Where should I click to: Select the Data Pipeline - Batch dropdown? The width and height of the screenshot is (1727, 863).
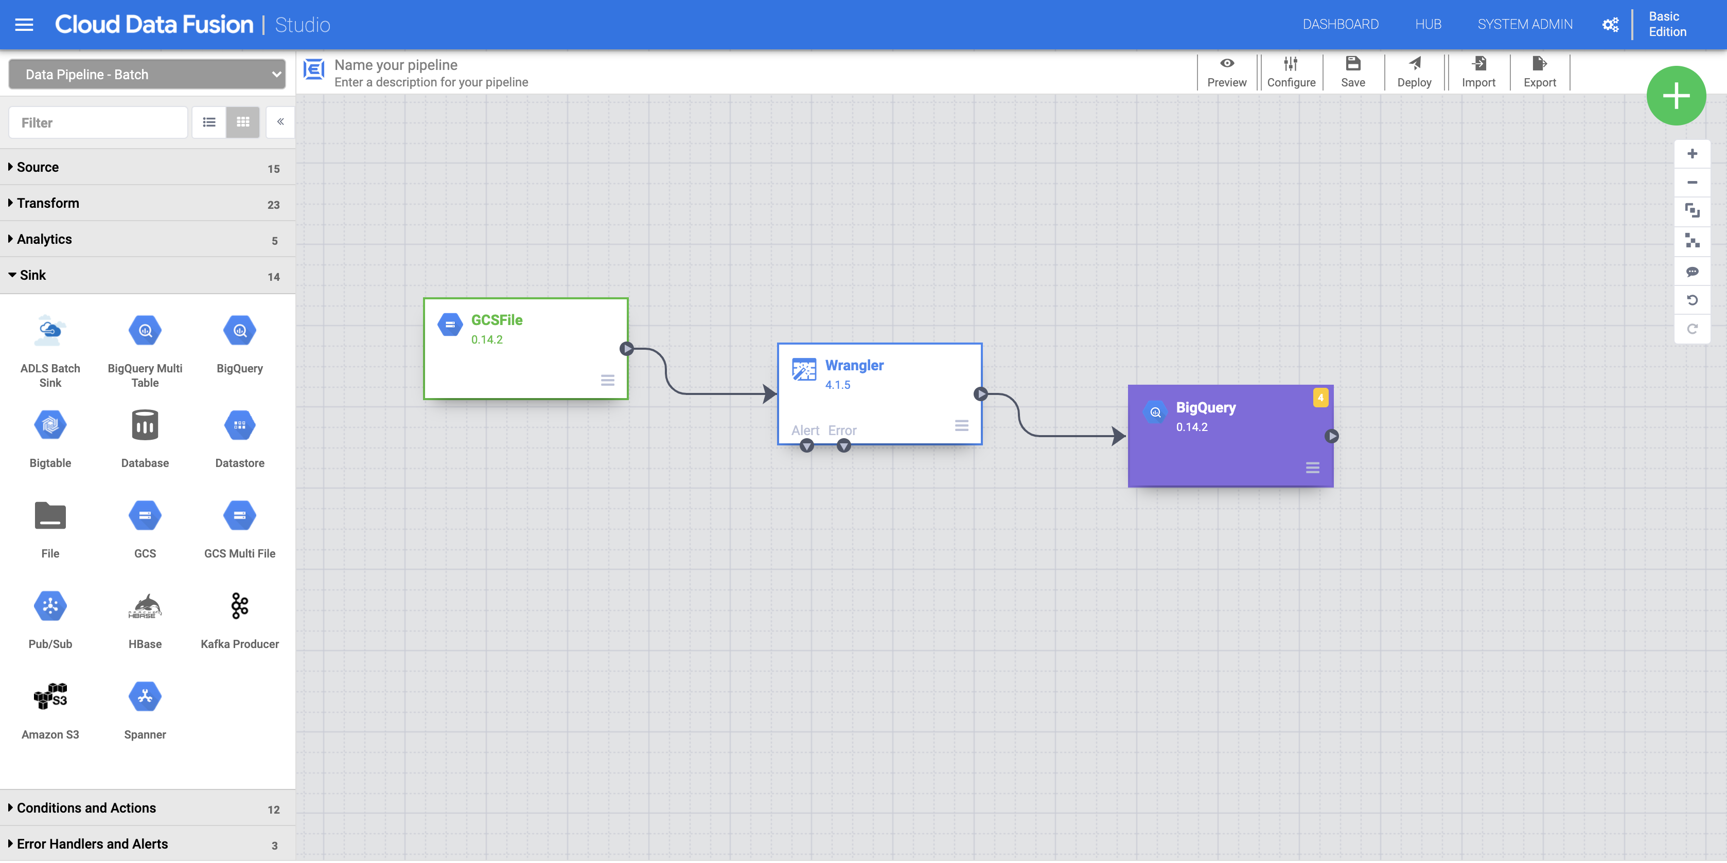[x=147, y=74]
